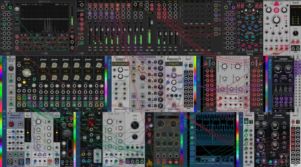Click previous-preset arrow on Reverb 2
301x167 pixels.
tap(157, 117)
